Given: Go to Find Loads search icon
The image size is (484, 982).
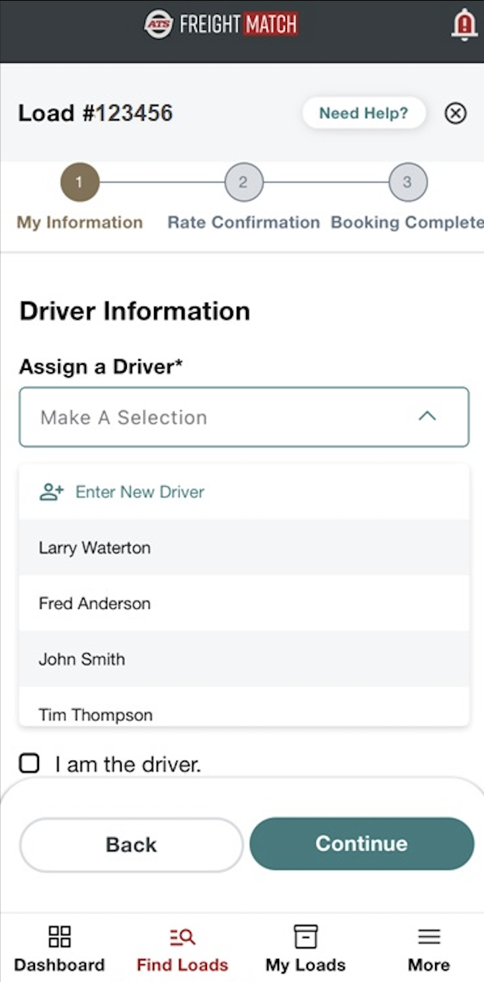Looking at the screenshot, I should click(x=182, y=936).
